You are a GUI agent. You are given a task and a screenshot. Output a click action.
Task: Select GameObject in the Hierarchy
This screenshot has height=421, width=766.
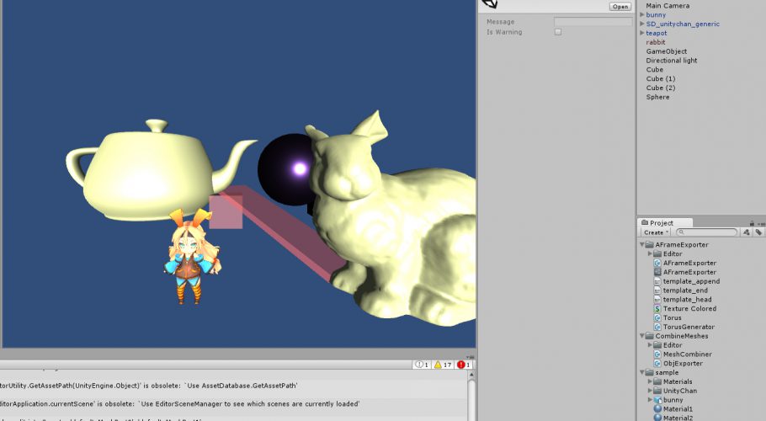pos(667,51)
